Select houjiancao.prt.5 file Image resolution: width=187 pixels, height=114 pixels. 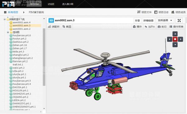[x=22, y=81]
